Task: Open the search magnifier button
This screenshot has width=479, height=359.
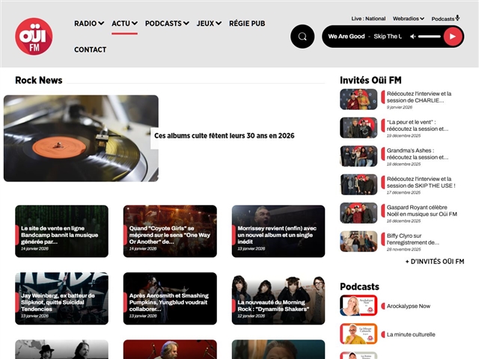Action: tap(302, 37)
